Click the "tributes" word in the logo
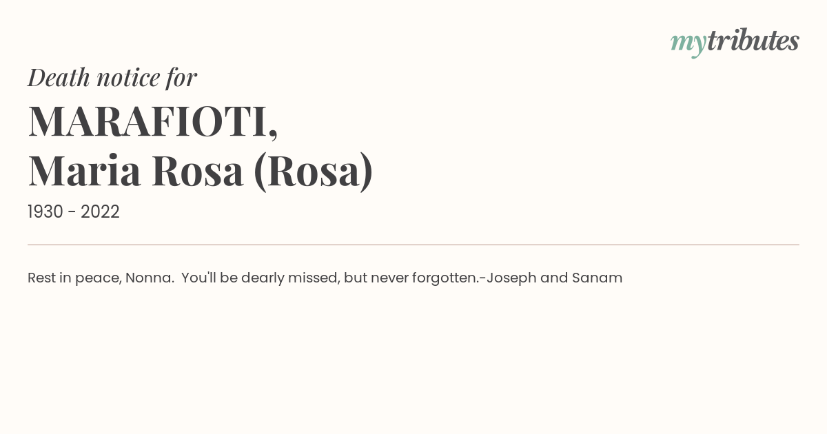The width and height of the screenshot is (827, 434). [x=753, y=41]
